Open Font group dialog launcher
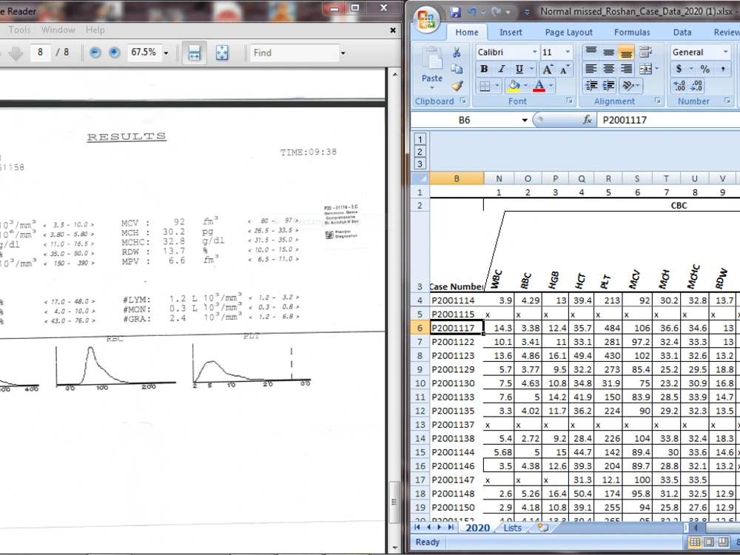The width and height of the screenshot is (740, 555). (x=570, y=101)
